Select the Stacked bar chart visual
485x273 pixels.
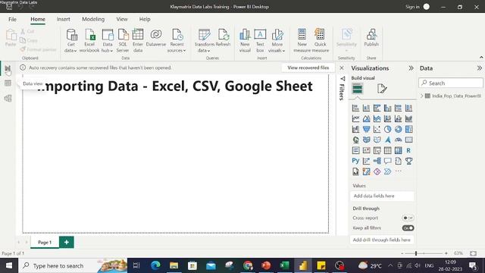[x=355, y=108]
